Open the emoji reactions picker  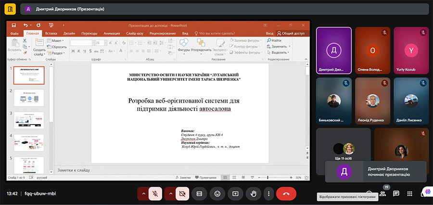point(217,193)
